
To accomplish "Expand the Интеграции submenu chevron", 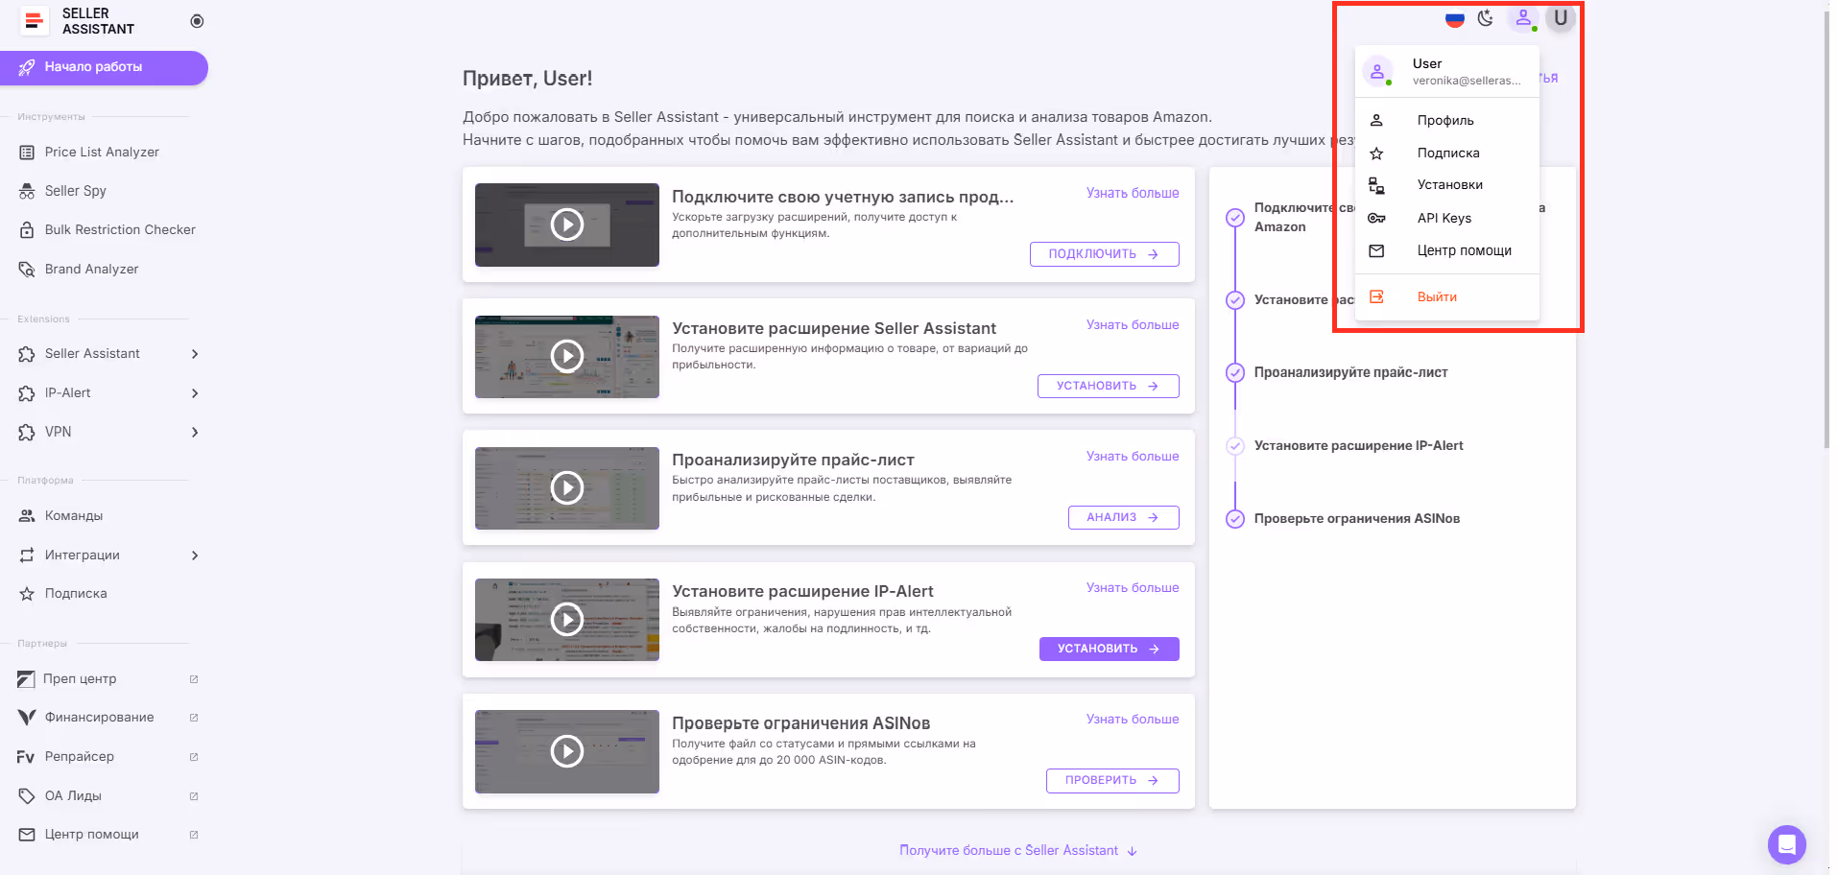I will [195, 556].
